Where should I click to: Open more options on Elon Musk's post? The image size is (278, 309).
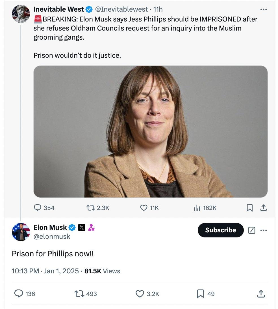pos(263,230)
